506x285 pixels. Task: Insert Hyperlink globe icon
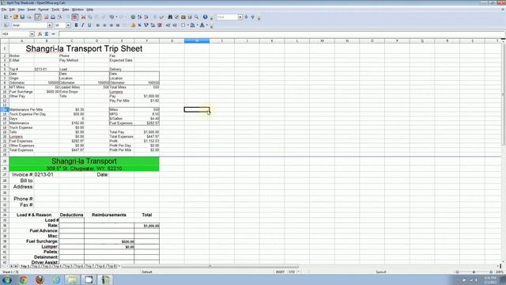pos(133,17)
